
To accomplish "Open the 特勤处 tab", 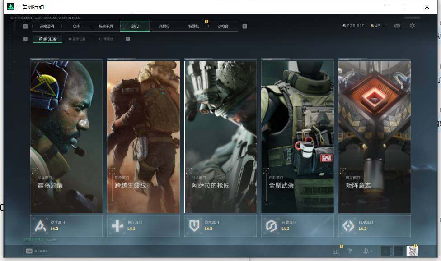I will point(193,26).
